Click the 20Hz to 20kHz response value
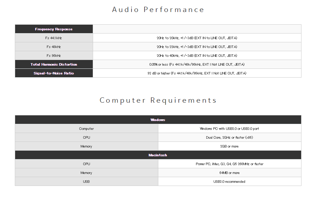This screenshot has height=205, width=317. coord(197,38)
